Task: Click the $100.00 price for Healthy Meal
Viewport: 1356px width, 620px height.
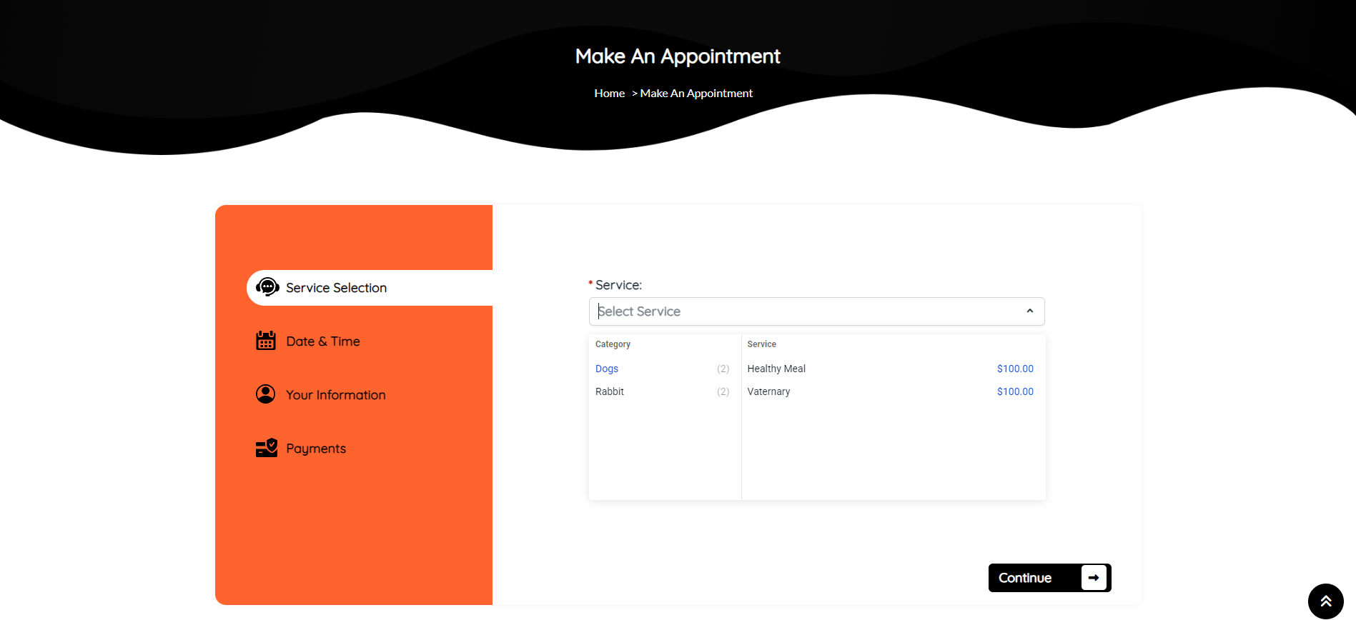Action: 1015,369
